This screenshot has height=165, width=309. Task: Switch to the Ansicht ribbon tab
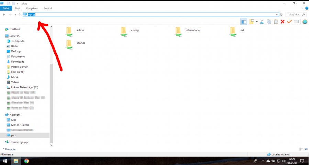(48, 8)
